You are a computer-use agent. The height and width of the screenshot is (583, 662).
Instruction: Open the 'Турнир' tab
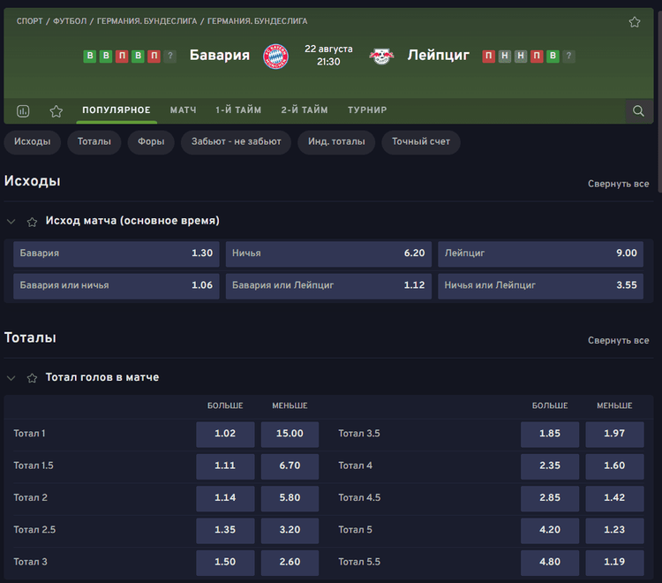click(367, 110)
